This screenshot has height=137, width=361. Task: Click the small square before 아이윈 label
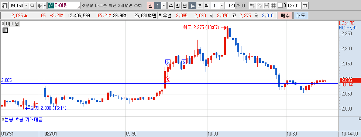click(x=3, y=24)
